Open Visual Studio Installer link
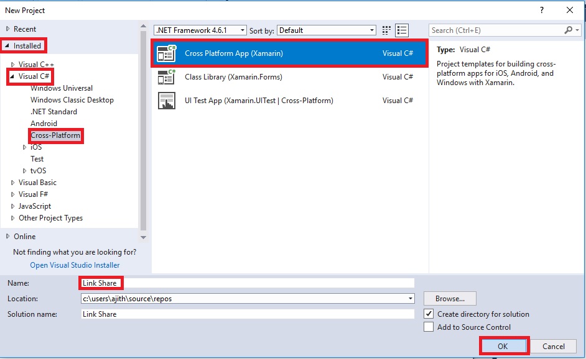Image resolution: width=586 pixels, height=359 pixels. click(x=75, y=265)
